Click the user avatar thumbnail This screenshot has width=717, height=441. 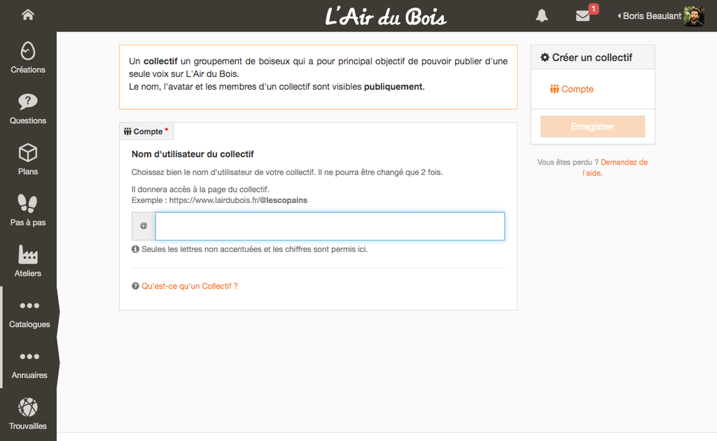point(694,16)
